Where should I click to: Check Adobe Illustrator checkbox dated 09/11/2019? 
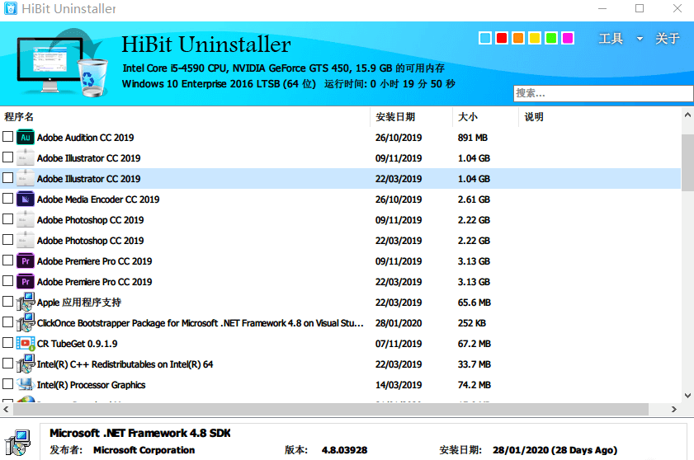coord(8,157)
